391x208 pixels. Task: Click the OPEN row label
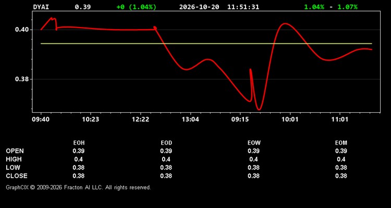tap(15, 151)
